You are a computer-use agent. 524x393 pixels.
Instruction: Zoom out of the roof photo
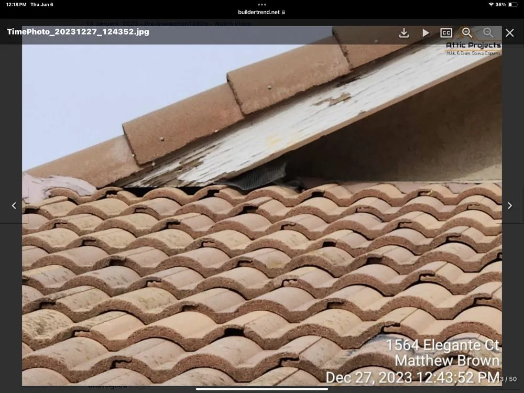click(488, 32)
